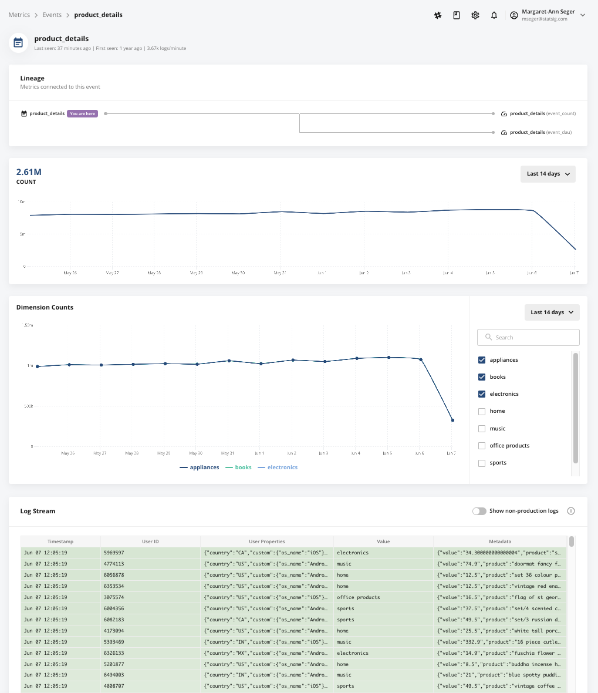
Task: Expand the Margaret-Ann Seger account menu
Action: tap(583, 15)
